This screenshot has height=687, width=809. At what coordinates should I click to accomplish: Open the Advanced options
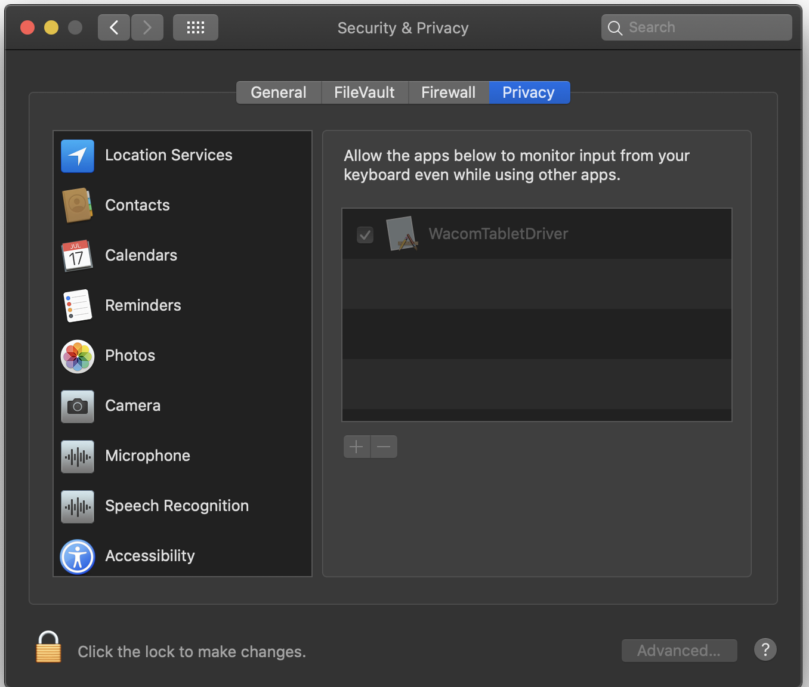(679, 650)
